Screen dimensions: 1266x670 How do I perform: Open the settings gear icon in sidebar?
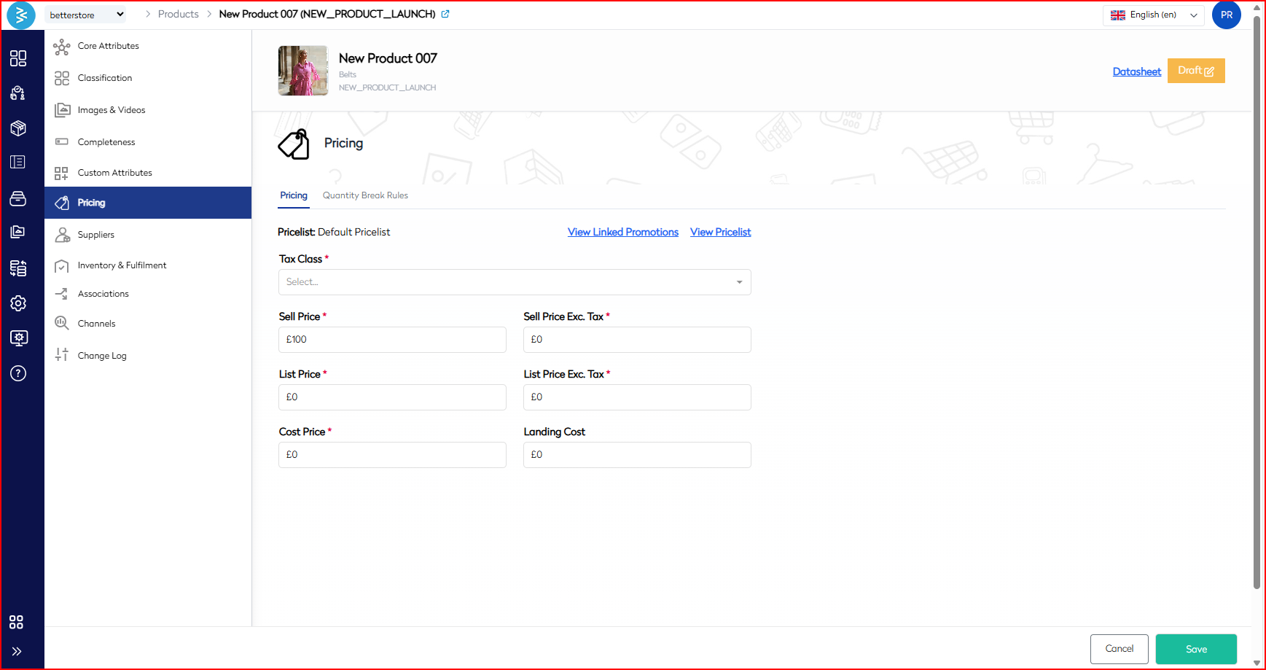[x=18, y=303]
